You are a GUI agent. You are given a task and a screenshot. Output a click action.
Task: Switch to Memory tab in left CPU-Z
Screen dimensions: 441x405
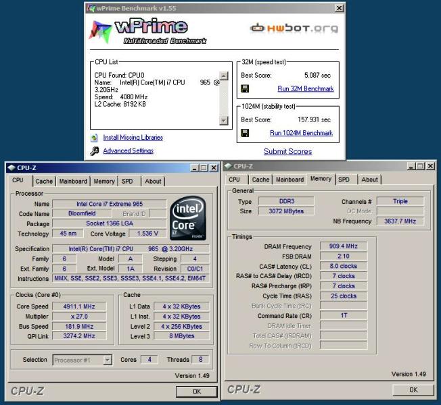(x=104, y=182)
